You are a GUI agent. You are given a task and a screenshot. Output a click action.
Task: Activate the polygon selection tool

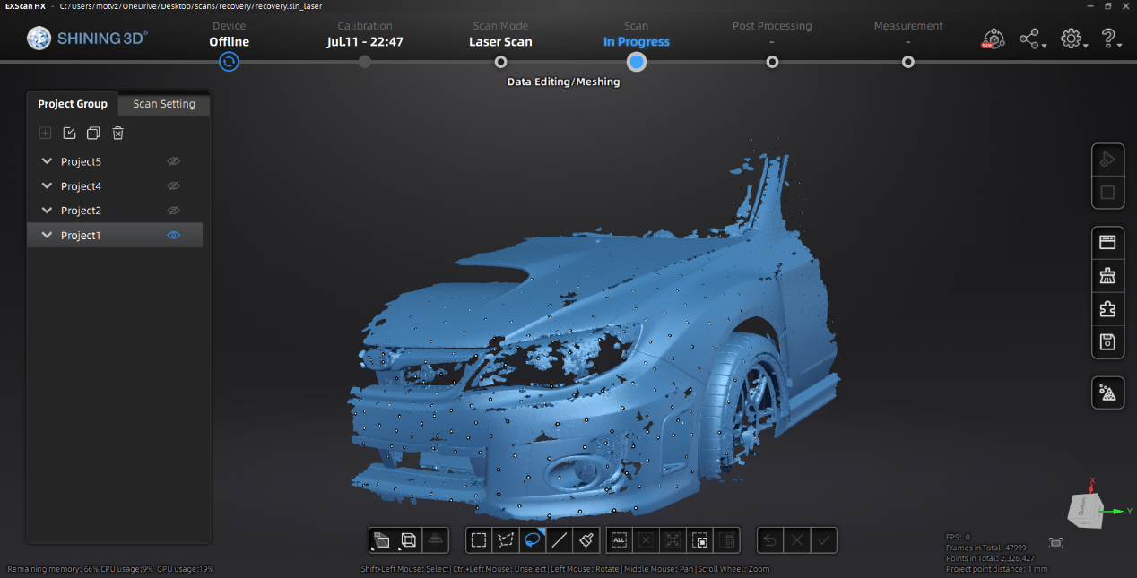point(505,539)
